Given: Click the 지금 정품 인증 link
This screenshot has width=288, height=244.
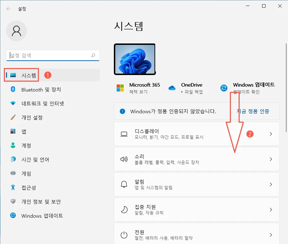Looking at the screenshot, I should (254, 111).
